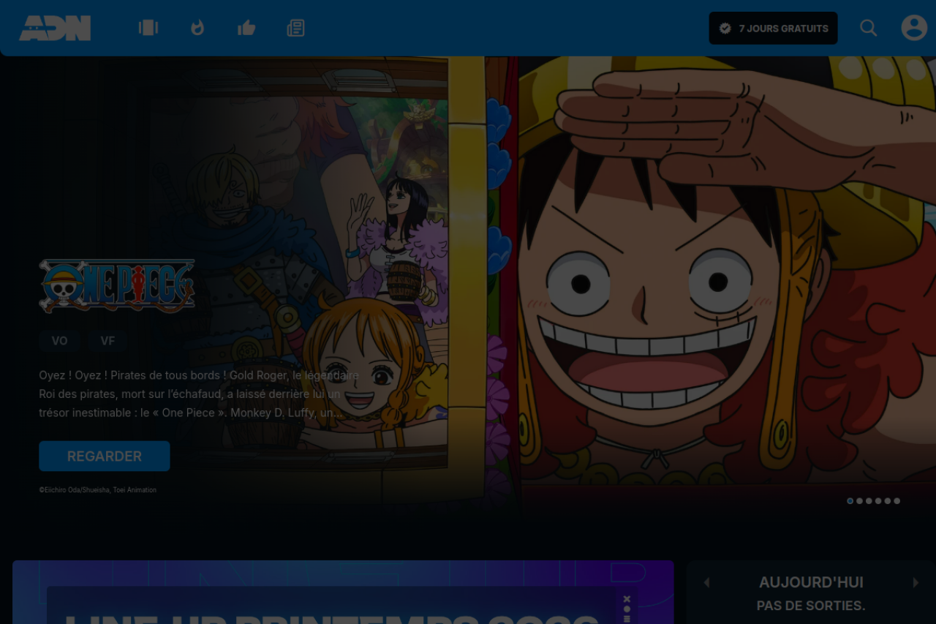Click the One Piece title logo
Screen dimensions: 936x624
click(117, 286)
